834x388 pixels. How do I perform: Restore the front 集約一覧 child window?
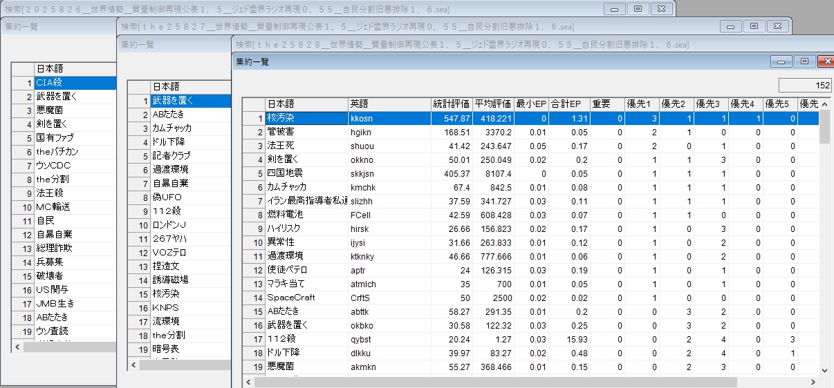[x=804, y=61]
